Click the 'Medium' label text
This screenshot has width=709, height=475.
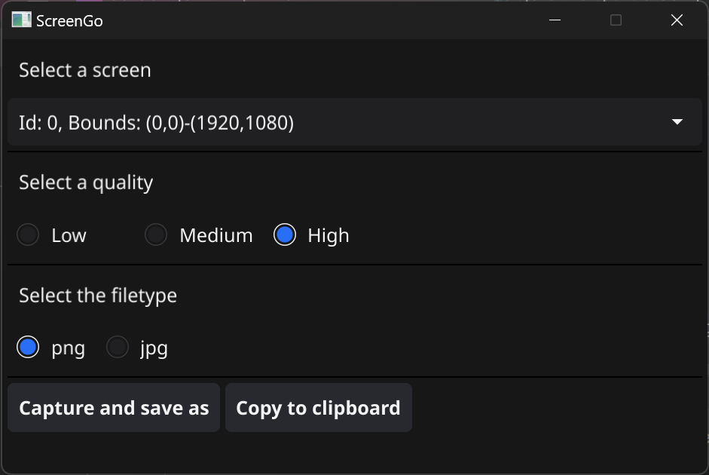click(x=215, y=235)
